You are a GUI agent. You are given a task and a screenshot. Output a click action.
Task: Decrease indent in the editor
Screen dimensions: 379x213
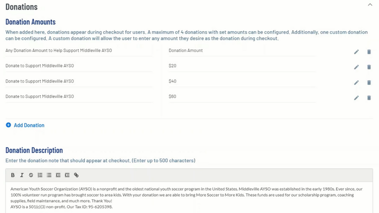pyautogui.click(x=58, y=175)
